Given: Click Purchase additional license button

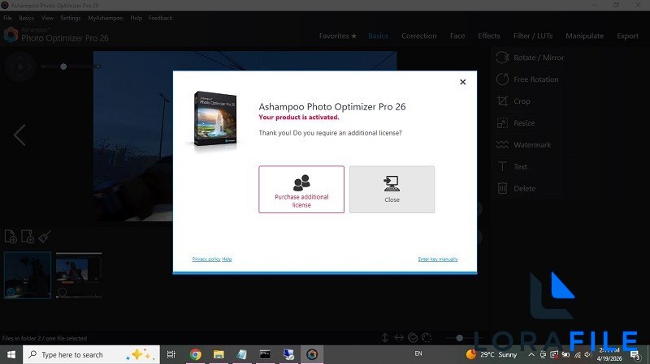Looking at the screenshot, I should pyautogui.click(x=301, y=190).
